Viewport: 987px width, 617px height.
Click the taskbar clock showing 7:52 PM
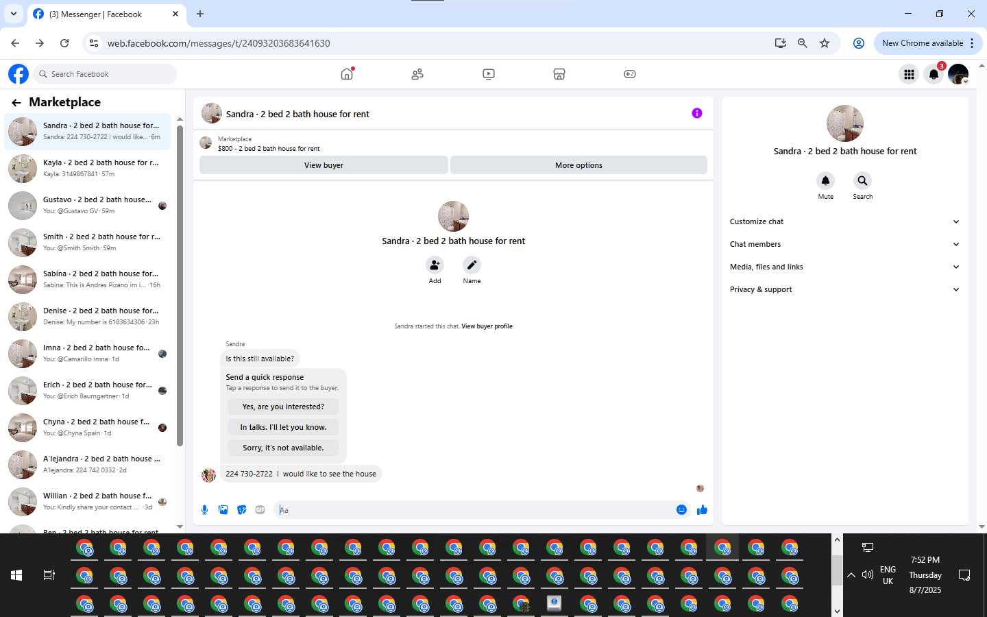925,575
